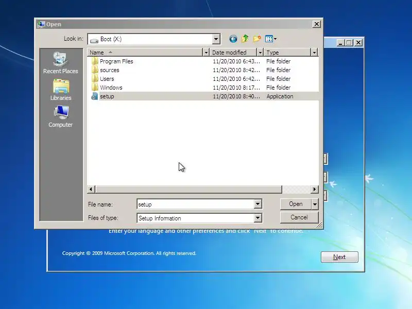This screenshot has width=412, height=309.
Task: Expand the Files of type dropdown arrow
Action: click(x=258, y=218)
